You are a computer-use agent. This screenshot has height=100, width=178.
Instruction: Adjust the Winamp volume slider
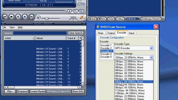pyautogui.click(x=46, y=19)
